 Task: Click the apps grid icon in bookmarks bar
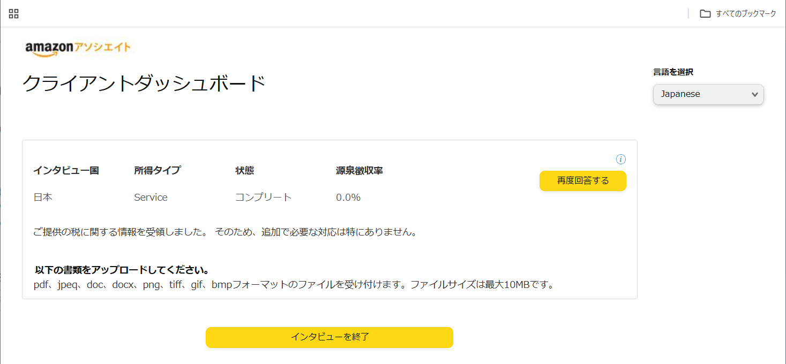pos(14,14)
